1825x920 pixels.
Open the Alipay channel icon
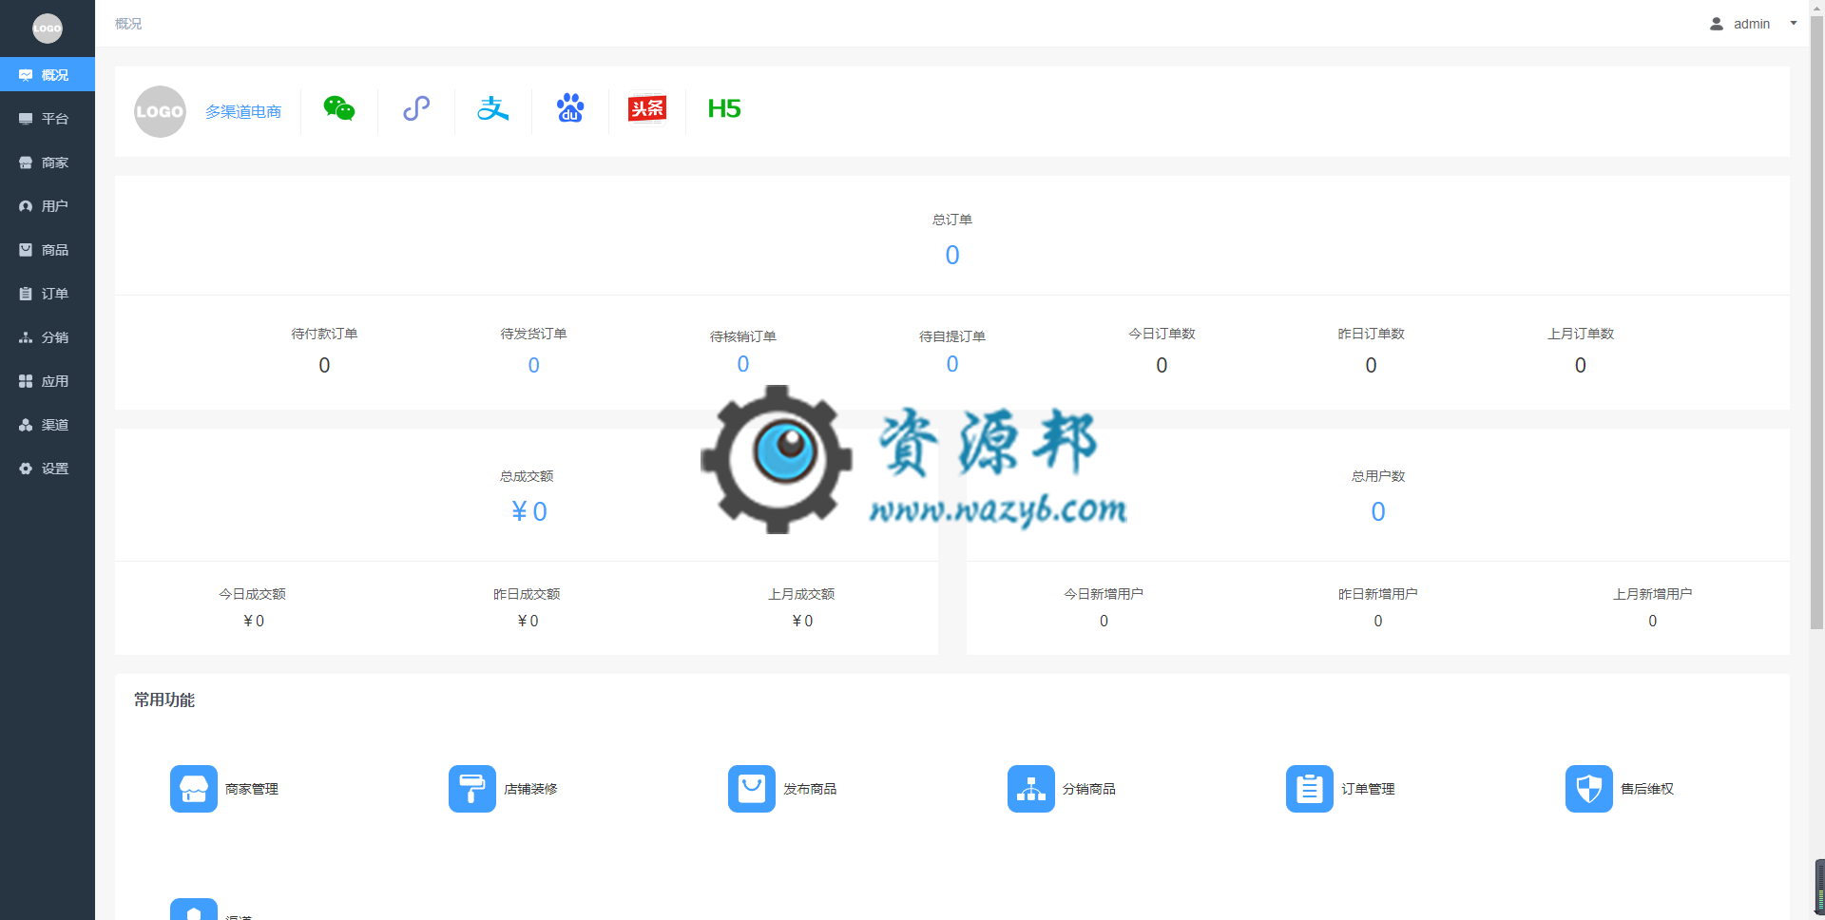(493, 108)
